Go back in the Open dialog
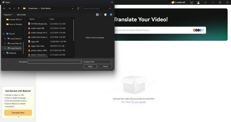The height and width of the screenshot is (122, 231). (4, 8)
